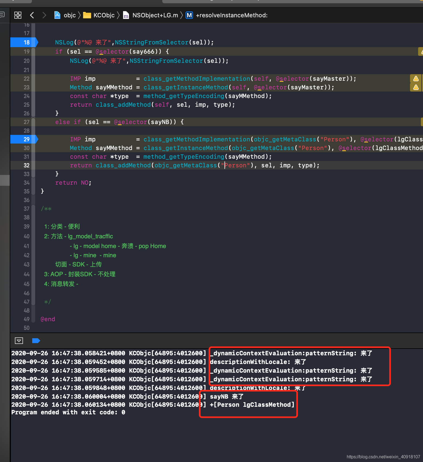Click comment '4: 消息转发 -'
The height and width of the screenshot is (462, 423).
[x=61, y=284]
